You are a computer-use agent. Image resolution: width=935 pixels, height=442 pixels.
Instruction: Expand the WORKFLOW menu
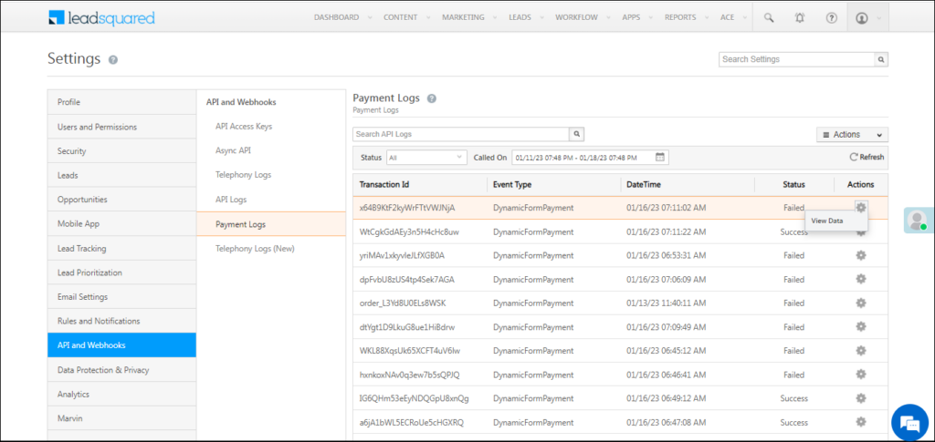[x=582, y=18]
